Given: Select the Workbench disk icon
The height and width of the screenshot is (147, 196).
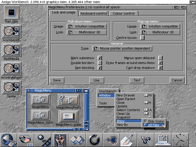Looking at the screenshot, I should click(x=12, y=31).
